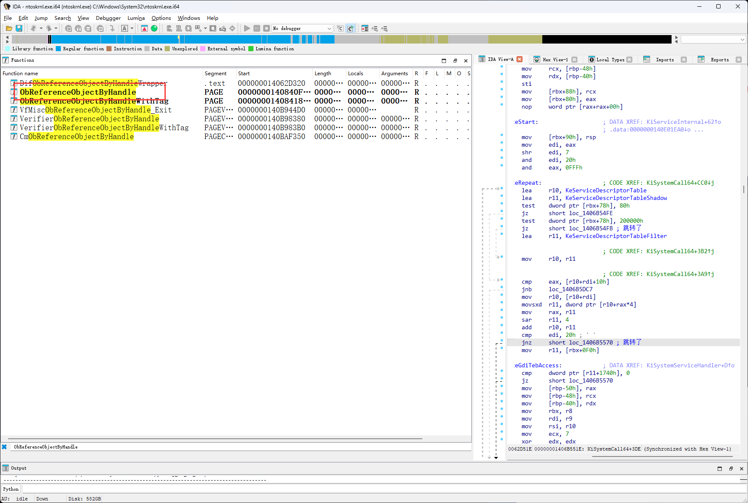The height and width of the screenshot is (503, 748).
Task: Click the first icon after the green circle
Action: pos(169,28)
